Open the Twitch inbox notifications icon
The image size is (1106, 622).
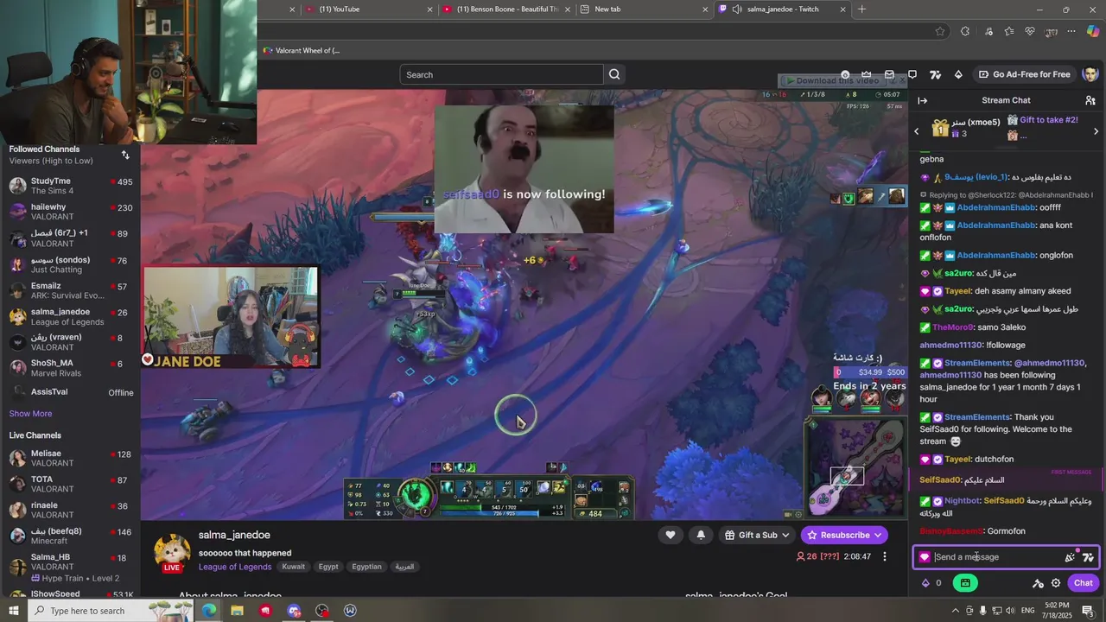click(889, 74)
